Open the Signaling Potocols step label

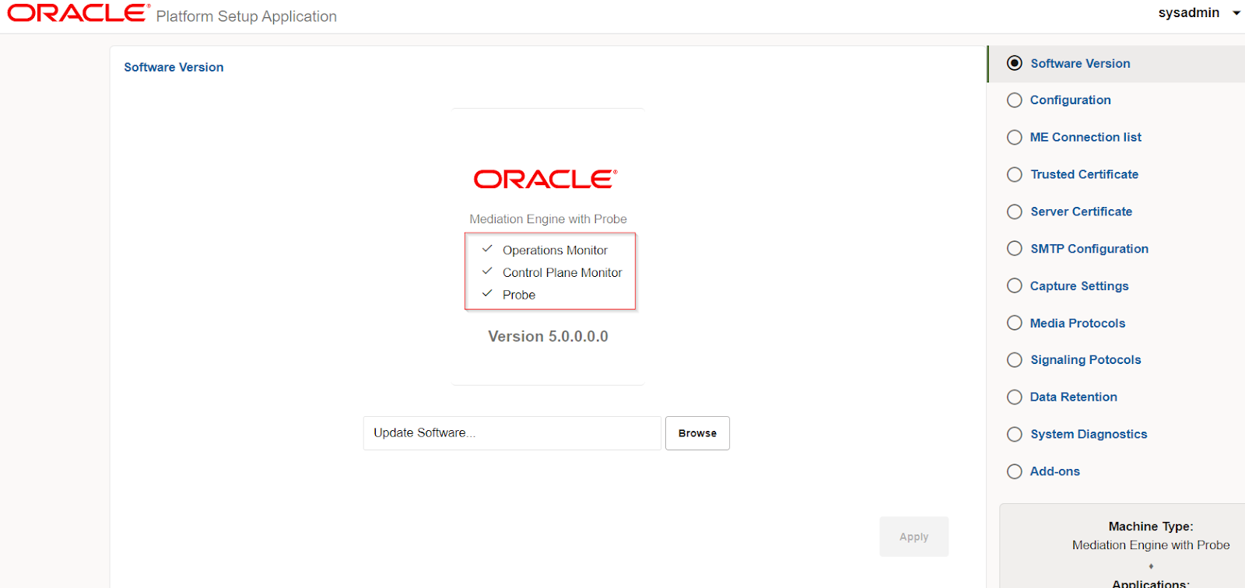1085,360
